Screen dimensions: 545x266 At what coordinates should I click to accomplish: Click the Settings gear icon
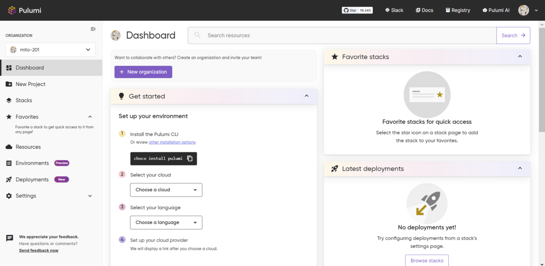(x=9, y=196)
